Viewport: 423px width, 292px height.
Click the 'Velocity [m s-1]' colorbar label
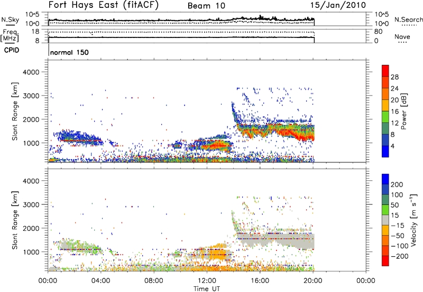[413, 220]
